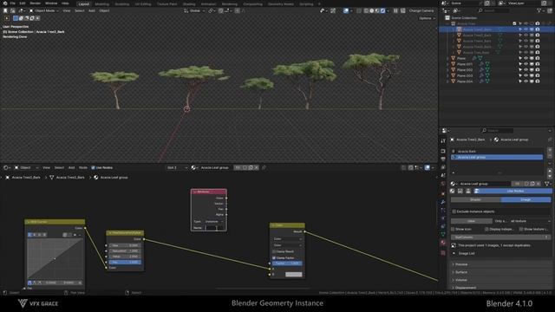The height and width of the screenshot is (312, 555).
Task: Open the Window menu
Action: (x=51, y=3)
